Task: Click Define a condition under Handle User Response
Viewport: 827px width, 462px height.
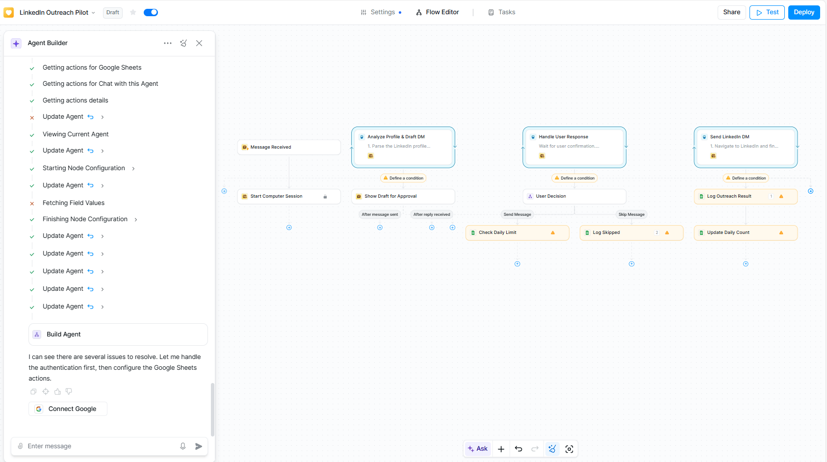Action: tap(574, 178)
